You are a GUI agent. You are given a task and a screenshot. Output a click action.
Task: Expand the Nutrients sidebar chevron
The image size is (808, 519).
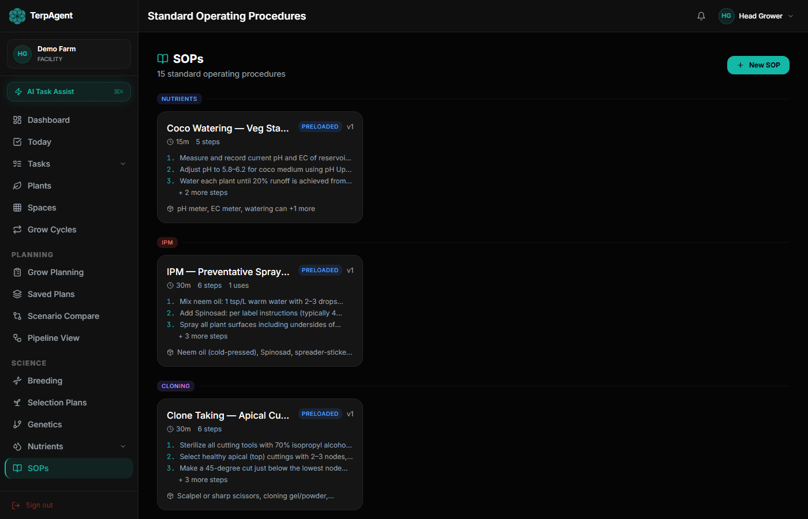click(123, 446)
